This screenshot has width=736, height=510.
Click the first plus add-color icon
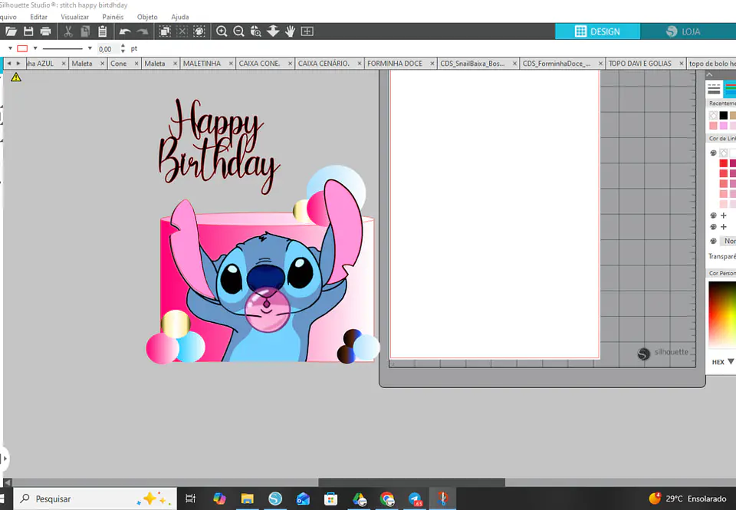pos(723,216)
